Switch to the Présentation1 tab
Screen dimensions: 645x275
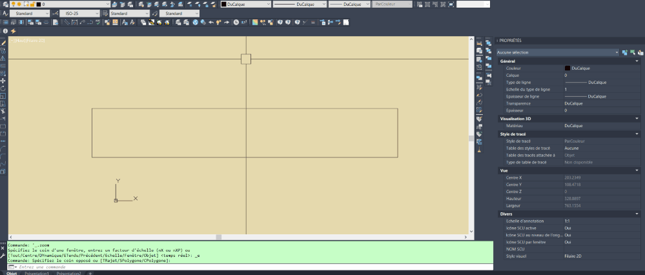coord(37,273)
